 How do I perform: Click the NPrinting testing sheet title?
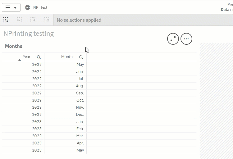29,34
